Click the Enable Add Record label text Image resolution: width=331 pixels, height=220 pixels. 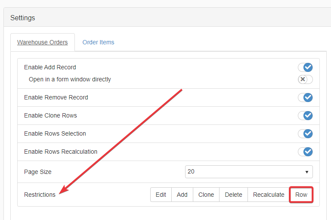click(x=50, y=68)
